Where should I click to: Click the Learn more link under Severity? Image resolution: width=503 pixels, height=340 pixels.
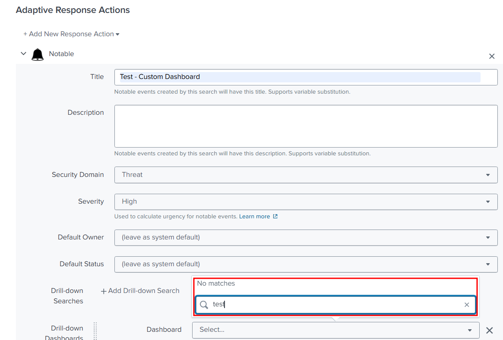pyautogui.click(x=255, y=216)
